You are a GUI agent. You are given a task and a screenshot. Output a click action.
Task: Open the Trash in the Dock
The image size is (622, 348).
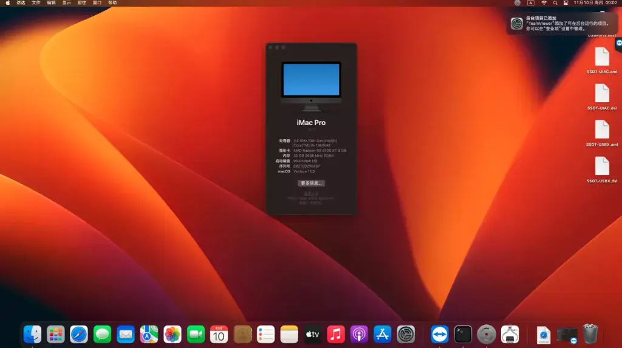590,333
